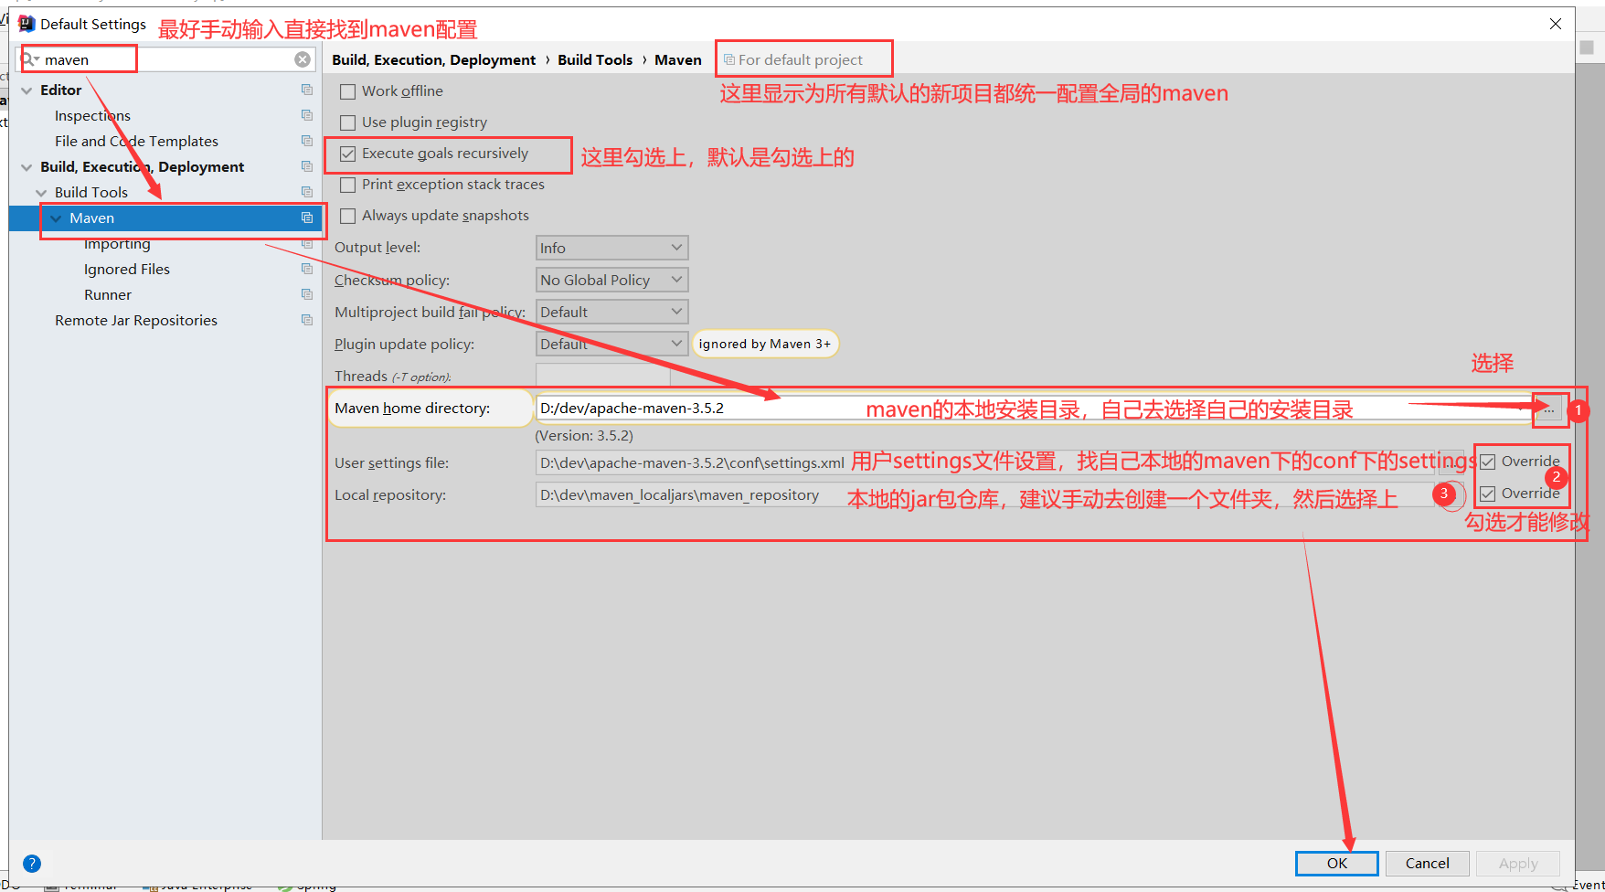Open the Output level dropdown
The width and height of the screenshot is (1605, 892).
pyautogui.click(x=611, y=248)
